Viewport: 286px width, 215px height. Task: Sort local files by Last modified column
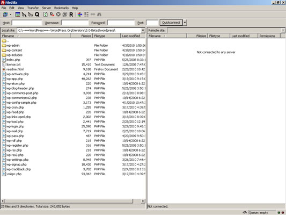point(133,36)
